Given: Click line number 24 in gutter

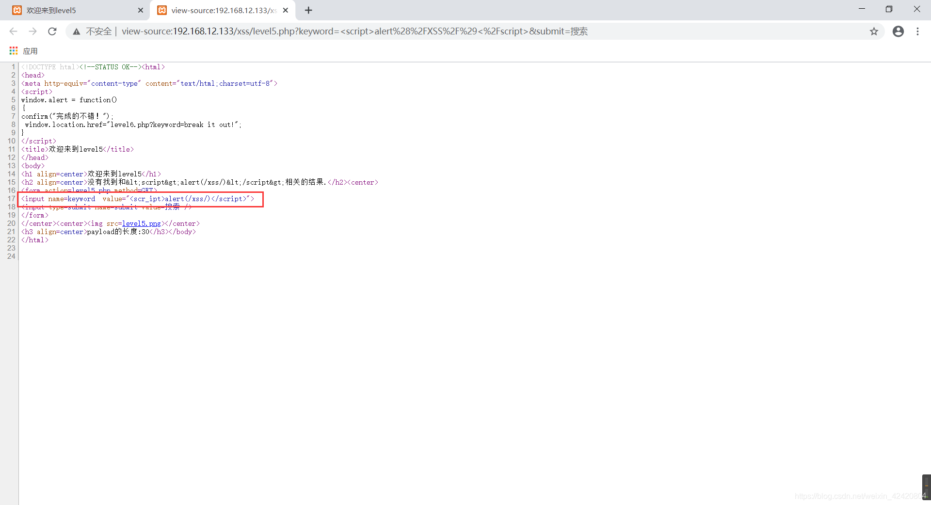Looking at the screenshot, I should [11, 256].
